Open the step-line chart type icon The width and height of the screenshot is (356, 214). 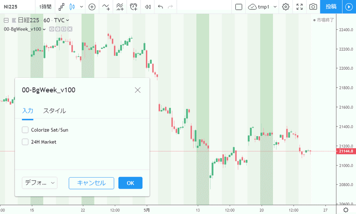61,7
